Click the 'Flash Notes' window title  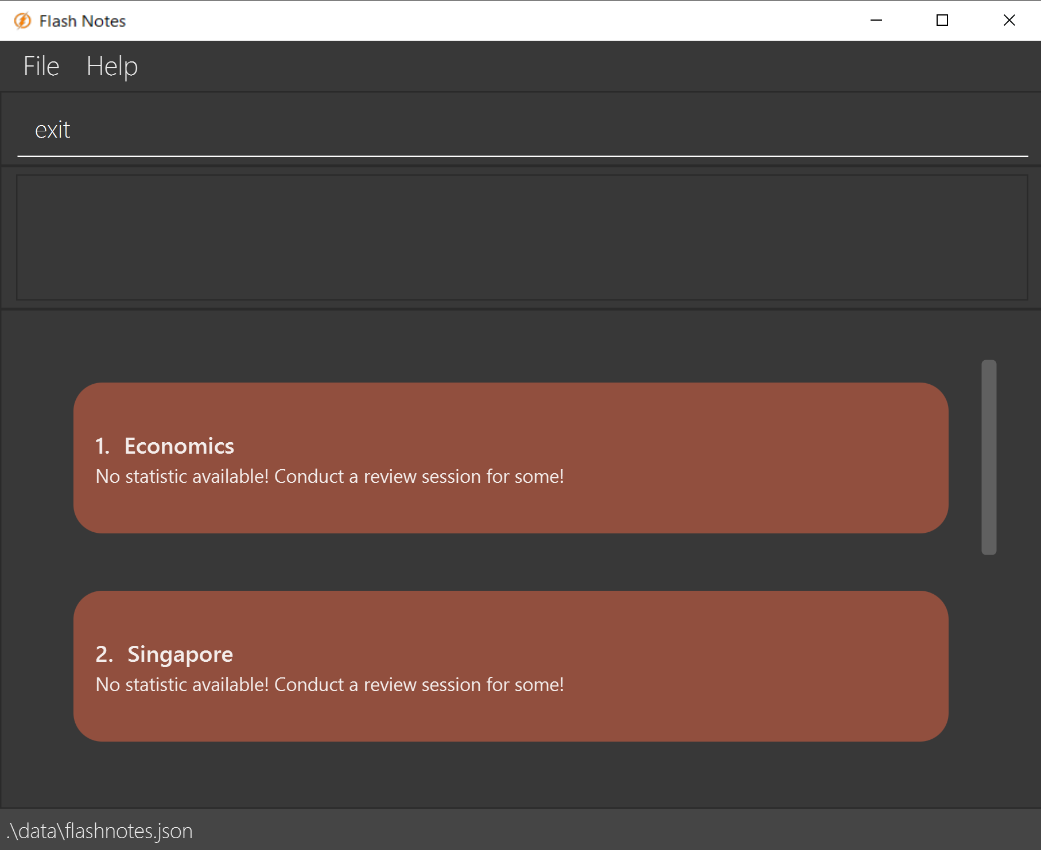pyautogui.click(x=83, y=21)
